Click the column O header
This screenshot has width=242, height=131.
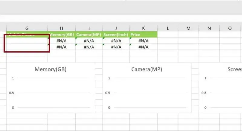click(230, 28)
